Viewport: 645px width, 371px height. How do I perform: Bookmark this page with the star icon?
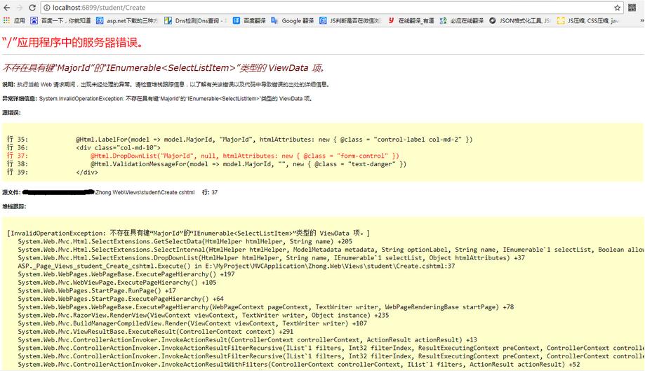[618, 8]
